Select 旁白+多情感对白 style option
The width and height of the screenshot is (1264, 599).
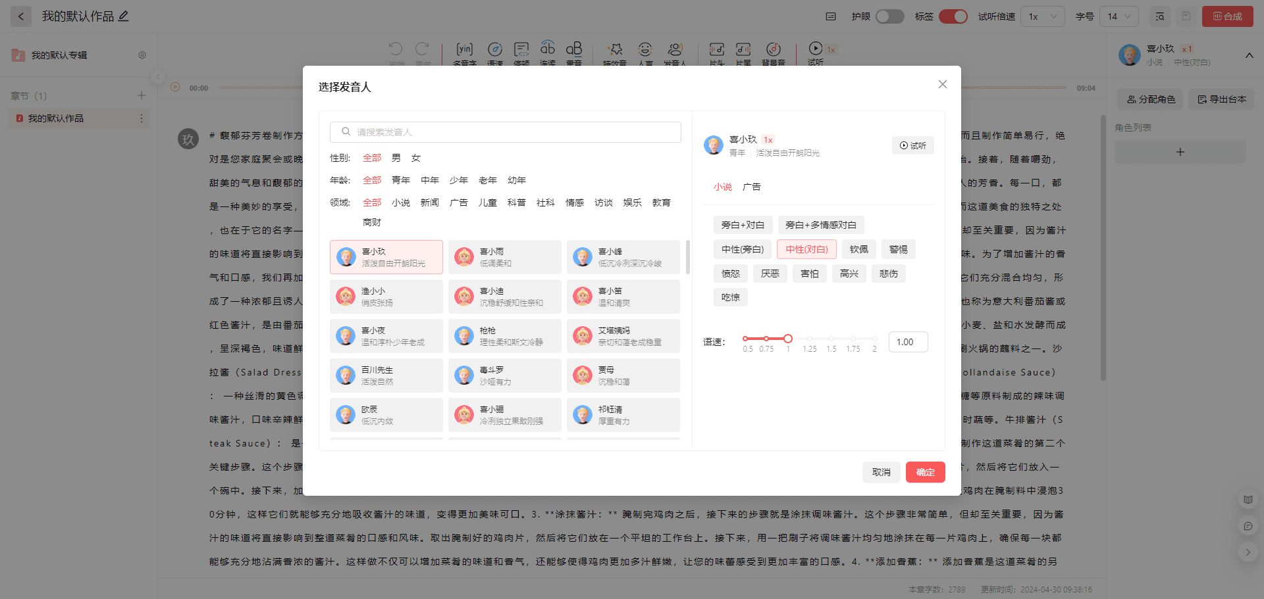[821, 225]
